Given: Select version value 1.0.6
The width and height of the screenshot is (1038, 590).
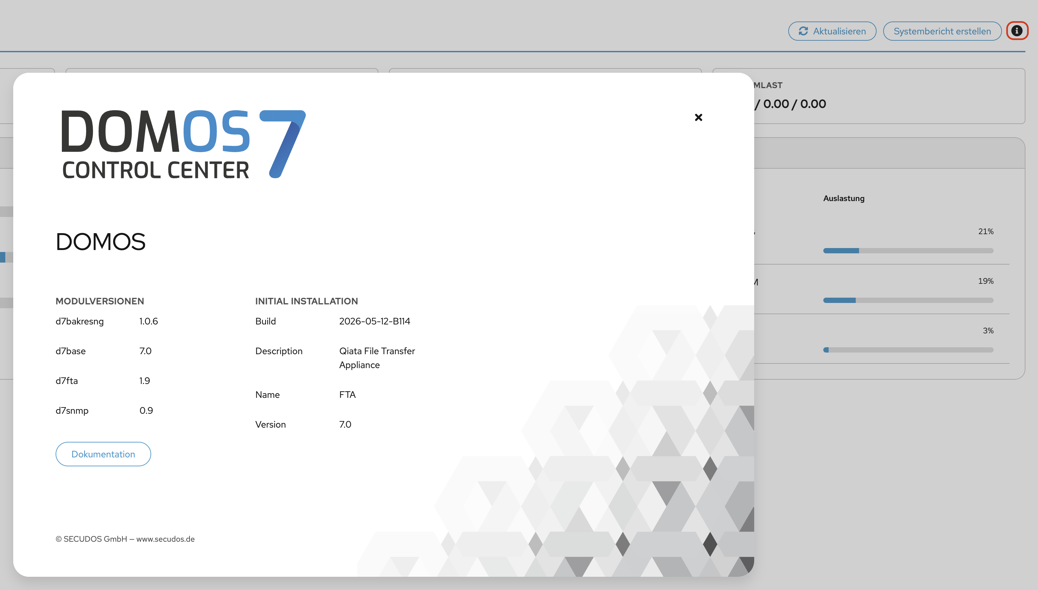Looking at the screenshot, I should (x=149, y=321).
